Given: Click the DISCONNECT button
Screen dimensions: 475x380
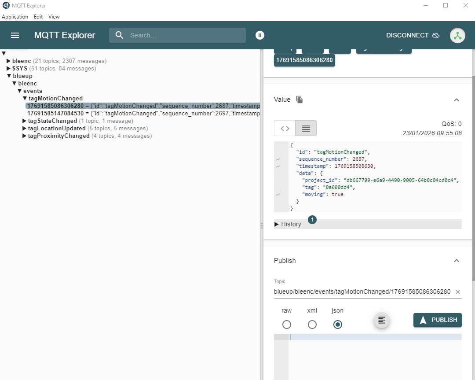Looking at the screenshot, I should click(407, 35).
